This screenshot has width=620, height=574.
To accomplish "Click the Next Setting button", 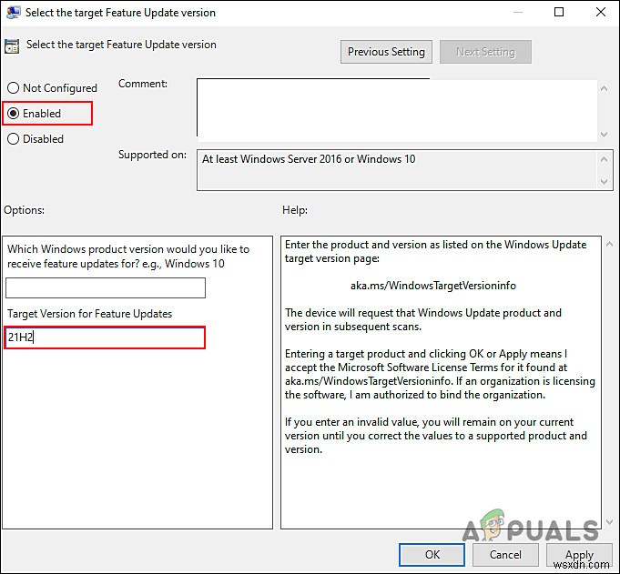I will 485,52.
